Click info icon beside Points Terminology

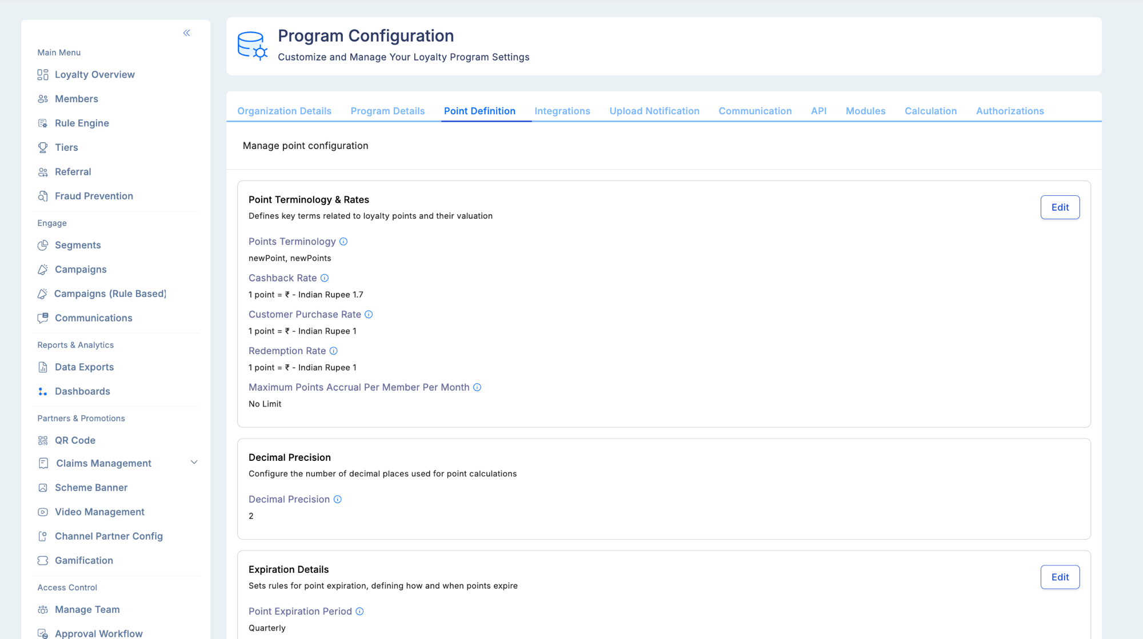tap(343, 242)
